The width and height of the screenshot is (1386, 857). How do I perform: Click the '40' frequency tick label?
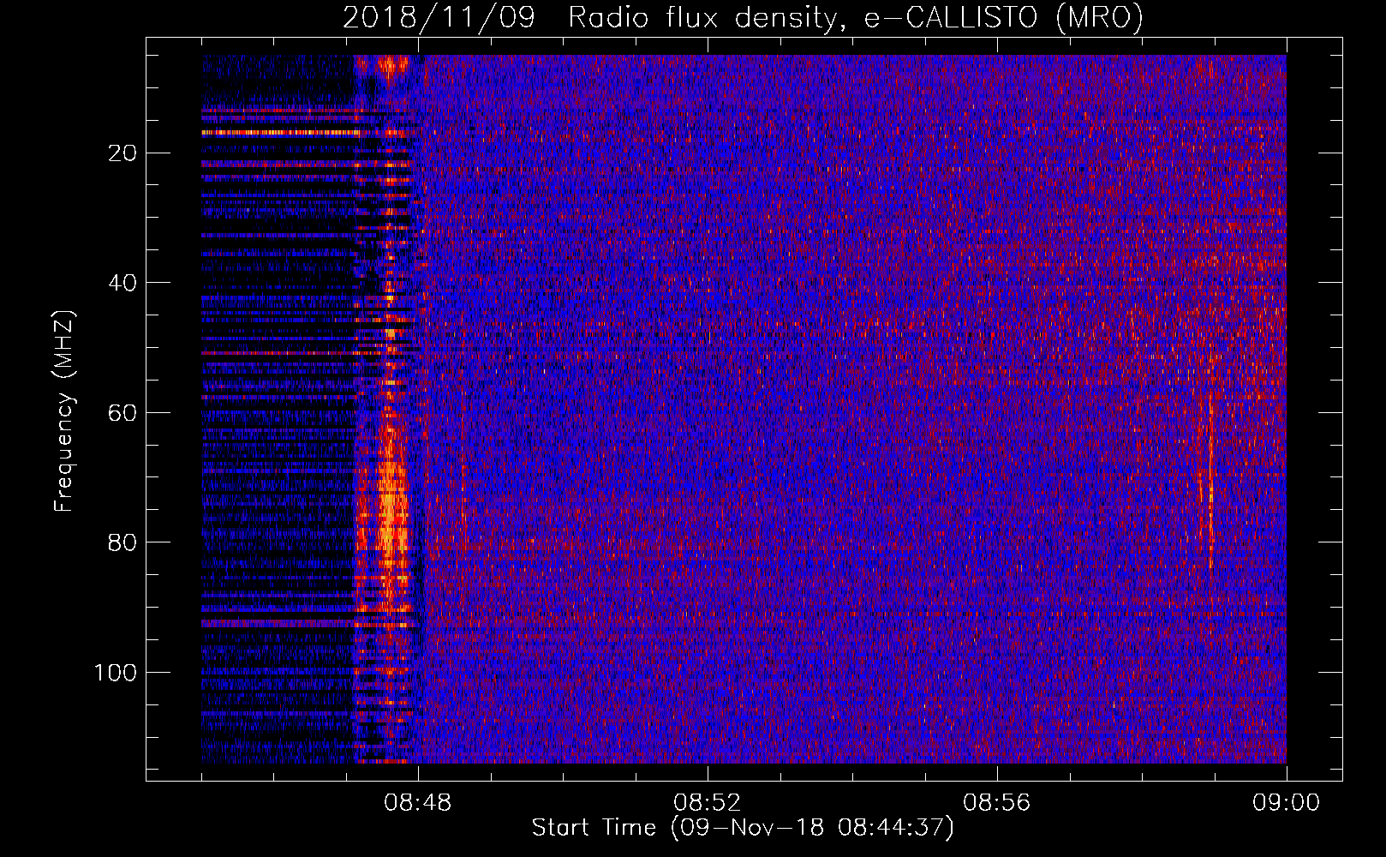tap(123, 283)
